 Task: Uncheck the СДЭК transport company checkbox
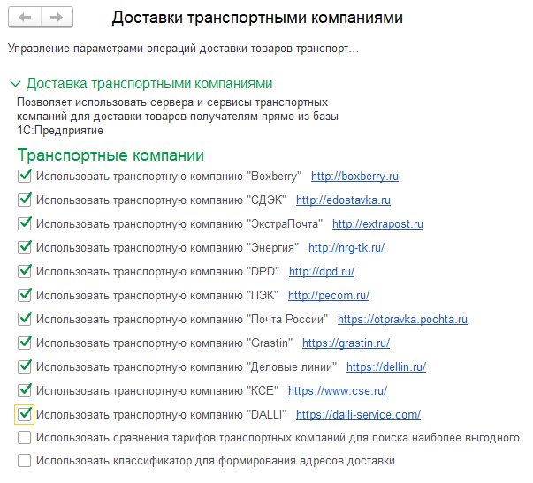(x=25, y=200)
